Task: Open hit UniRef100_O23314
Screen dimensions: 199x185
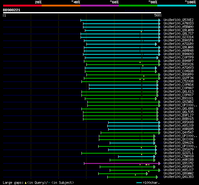Action: point(178,37)
